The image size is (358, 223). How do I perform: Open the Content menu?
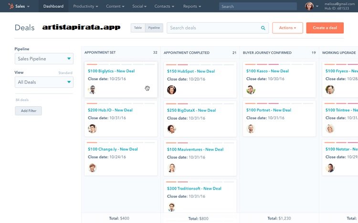click(115, 6)
